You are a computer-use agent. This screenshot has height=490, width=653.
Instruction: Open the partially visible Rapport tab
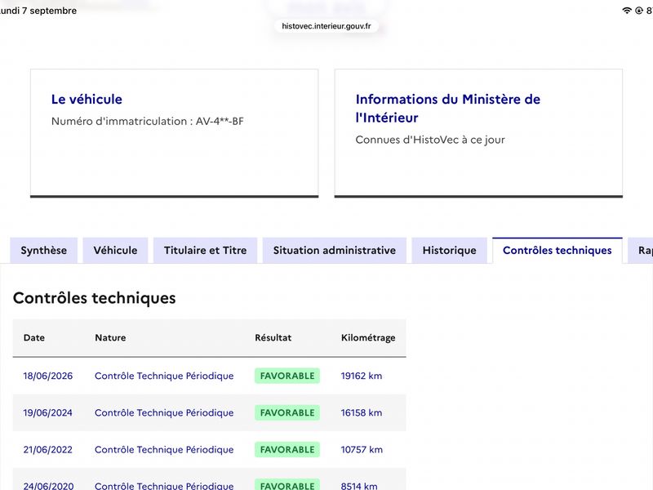click(641, 251)
